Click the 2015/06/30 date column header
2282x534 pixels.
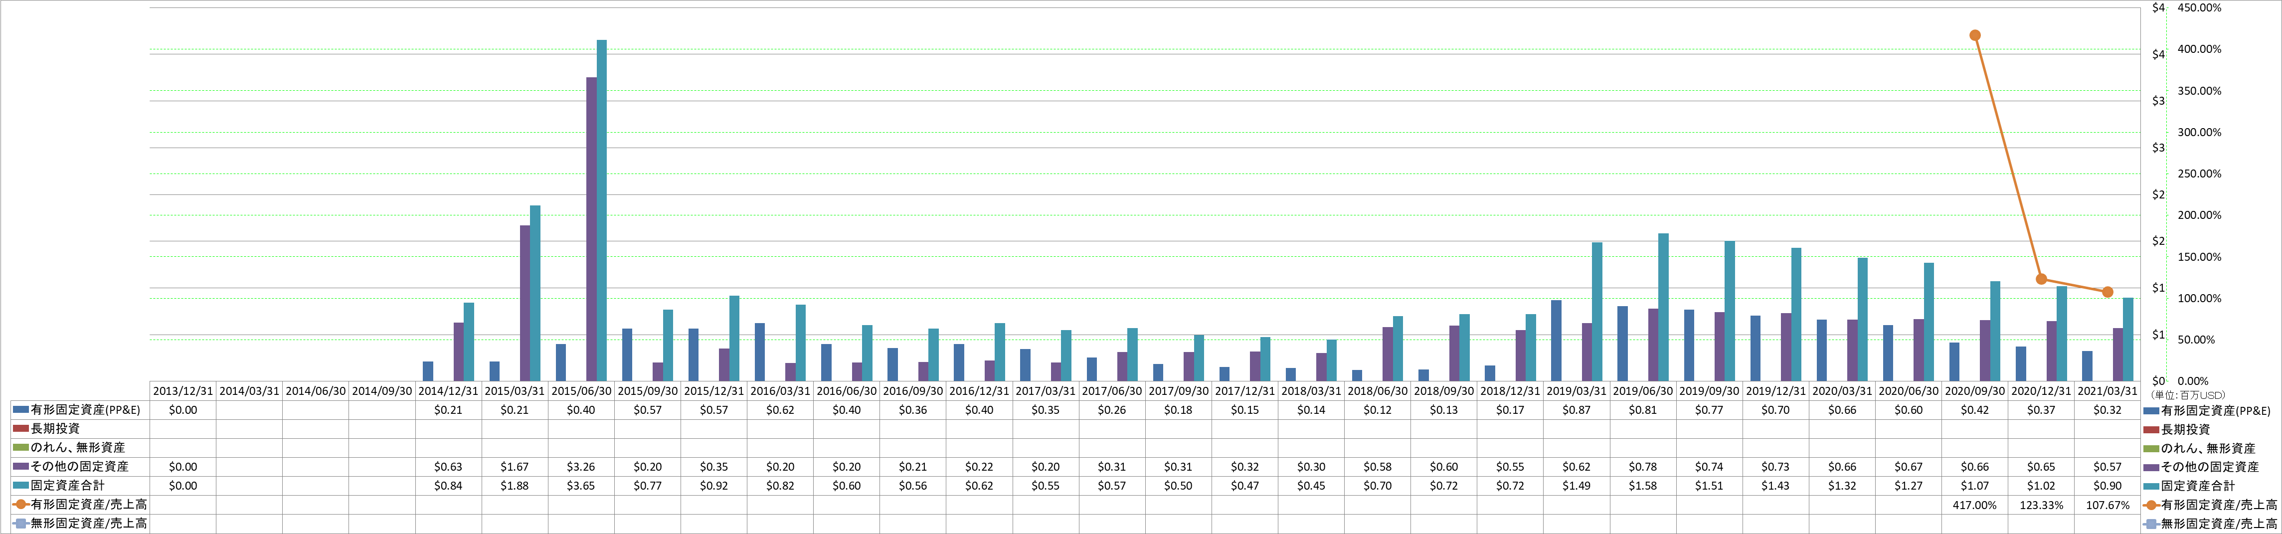click(581, 390)
